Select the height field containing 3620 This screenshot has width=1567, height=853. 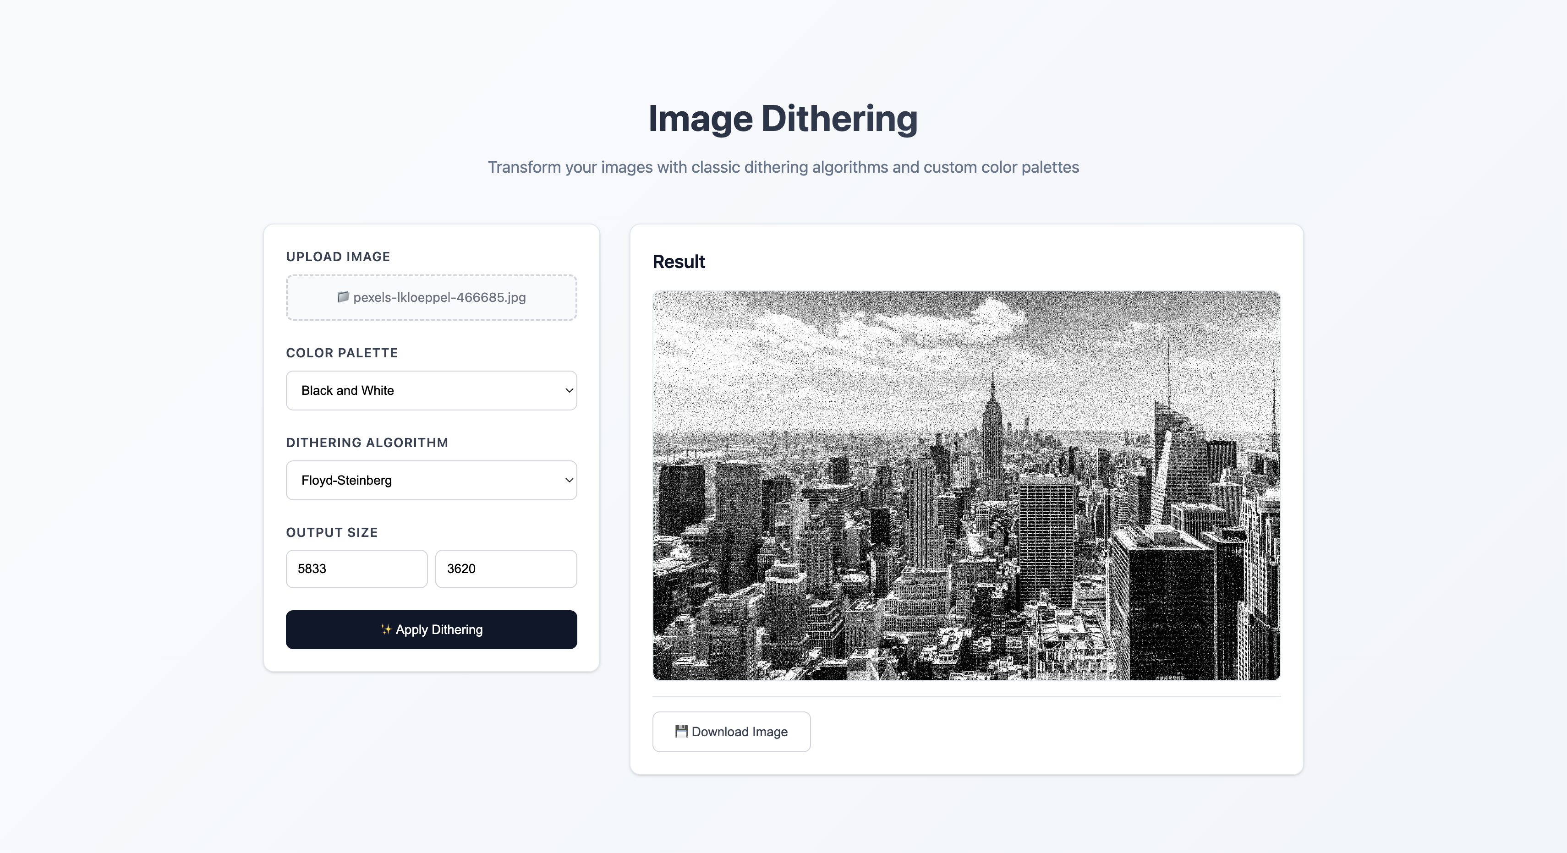(505, 569)
